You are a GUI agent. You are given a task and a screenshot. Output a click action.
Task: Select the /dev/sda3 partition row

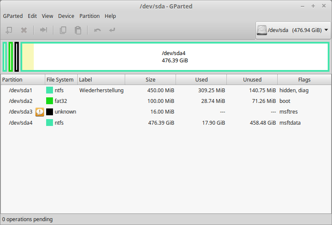[166, 112]
